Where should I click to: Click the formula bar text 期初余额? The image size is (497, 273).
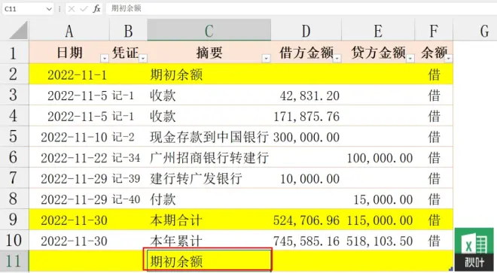coord(127,8)
